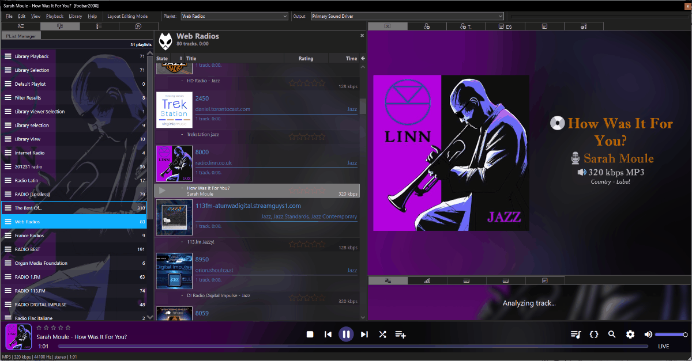Viewport: 692px width, 361px height.
Task: Toggle Layout Editing Mode
Action: [127, 16]
